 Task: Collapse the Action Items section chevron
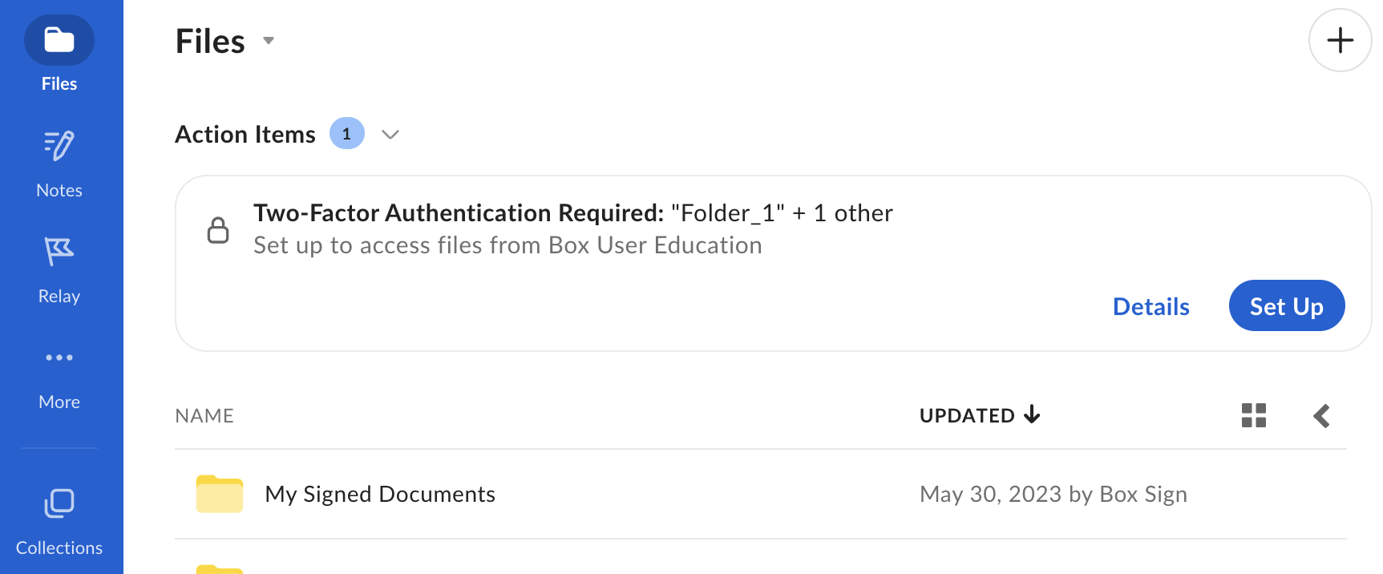pos(390,134)
